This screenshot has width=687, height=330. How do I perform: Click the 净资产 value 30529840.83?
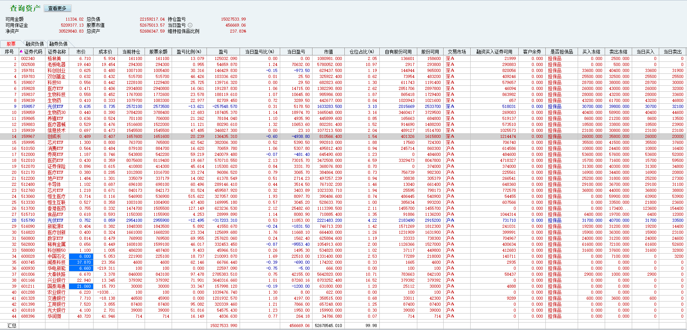coord(71,31)
